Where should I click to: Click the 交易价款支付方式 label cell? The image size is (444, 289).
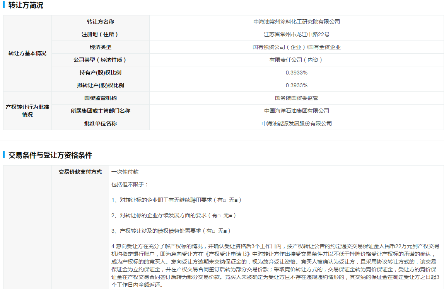[80, 172]
